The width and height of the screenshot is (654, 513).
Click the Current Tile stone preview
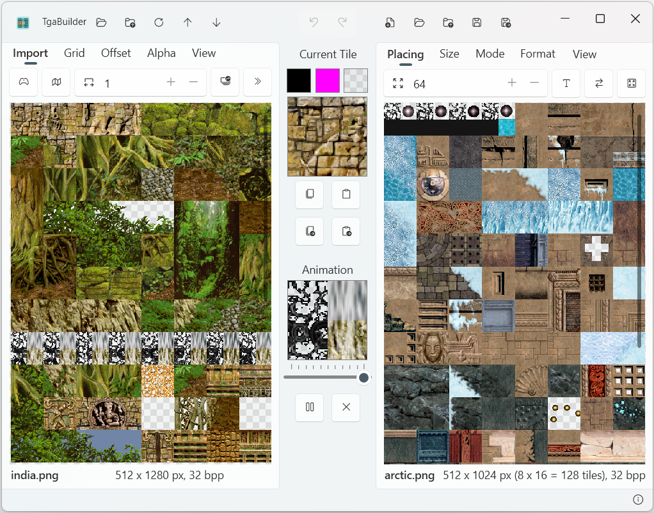click(328, 137)
